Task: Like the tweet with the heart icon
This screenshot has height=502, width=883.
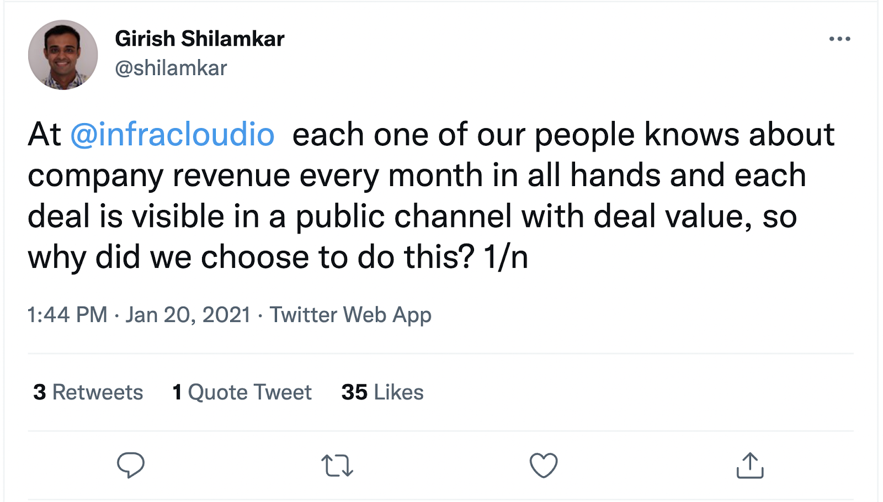Action: click(544, 465)
